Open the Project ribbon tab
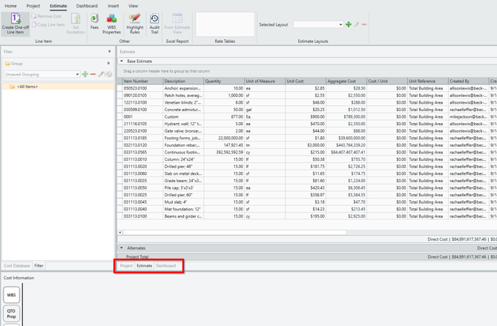The width and height of the screenshot is (497, 326). (33, 6)
